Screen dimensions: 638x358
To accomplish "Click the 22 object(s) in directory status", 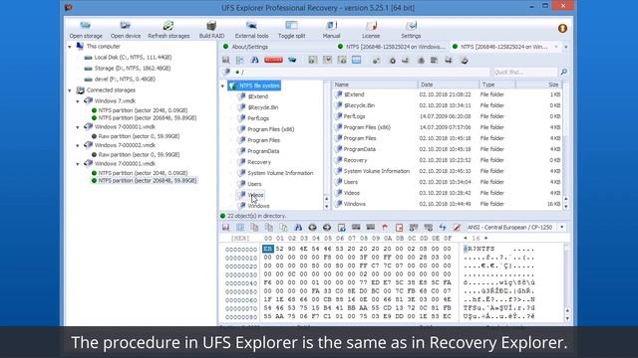I will (x=256, y=216).
